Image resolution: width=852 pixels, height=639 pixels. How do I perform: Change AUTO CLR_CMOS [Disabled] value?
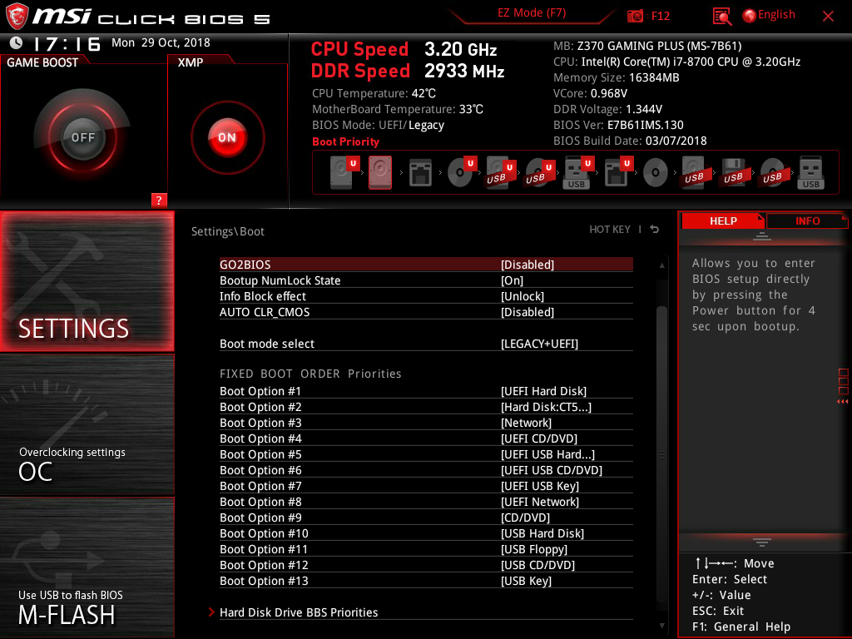point(527,312)
